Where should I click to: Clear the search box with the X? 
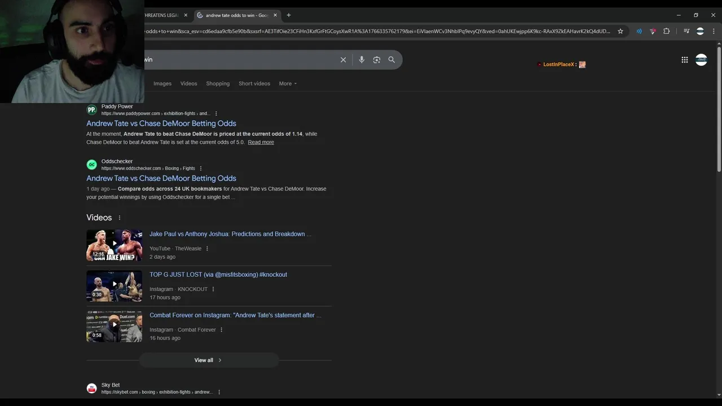point(343,60)
